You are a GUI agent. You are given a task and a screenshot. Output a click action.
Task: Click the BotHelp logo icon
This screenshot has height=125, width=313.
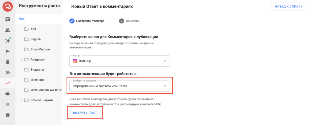point(8,7)
